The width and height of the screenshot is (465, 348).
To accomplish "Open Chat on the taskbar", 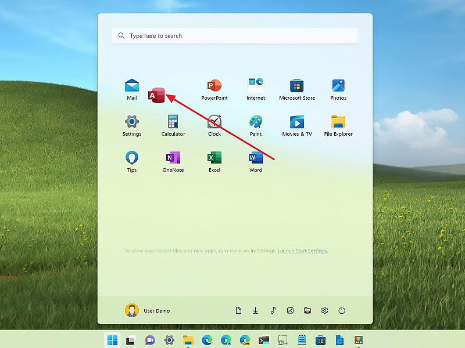I will click(x=150, y=340).
